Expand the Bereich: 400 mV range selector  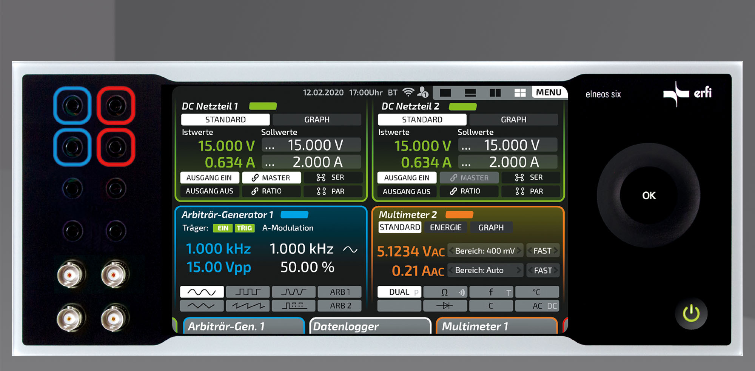[x=485, y=251]
